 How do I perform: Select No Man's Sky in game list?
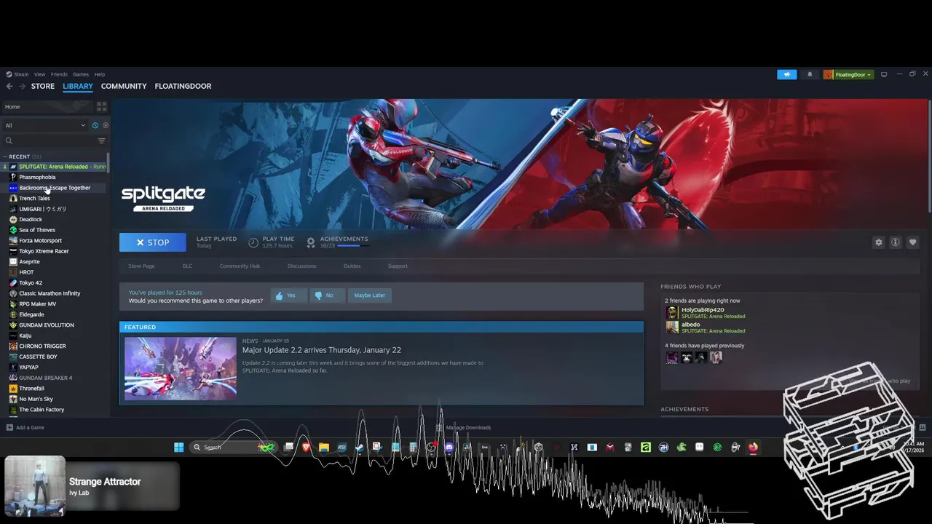point(36,399)
